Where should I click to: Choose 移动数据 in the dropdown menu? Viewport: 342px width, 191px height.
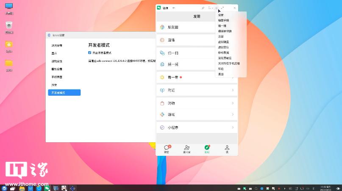pyautogui.click(x=223, y=53)
